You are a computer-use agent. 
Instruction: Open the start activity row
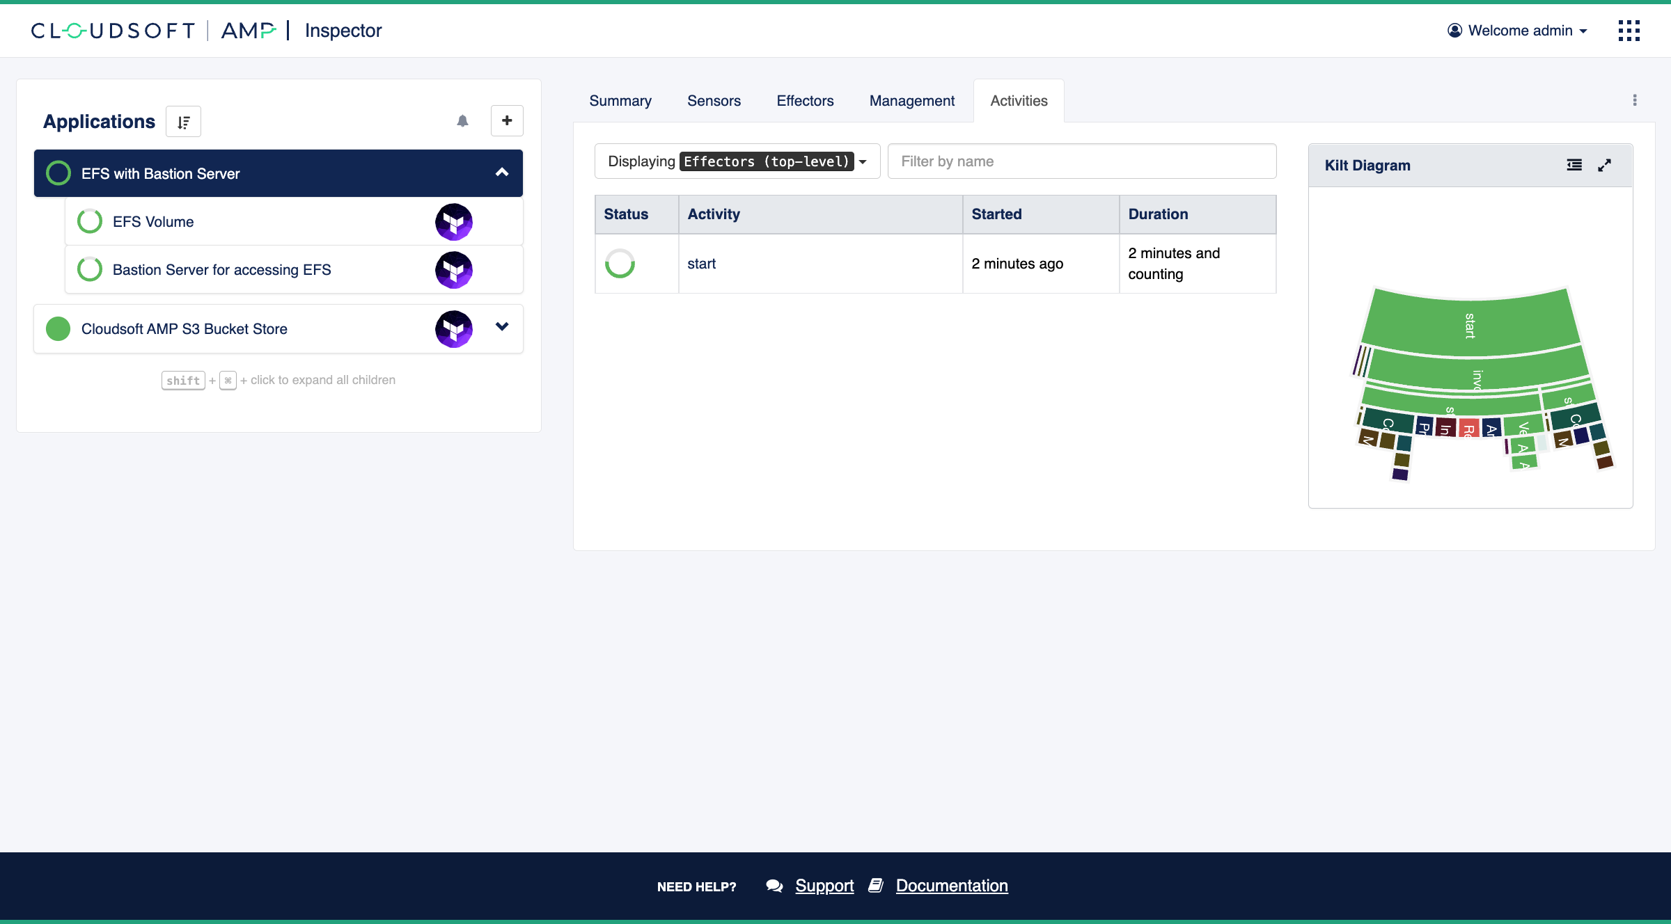[935, 264]
